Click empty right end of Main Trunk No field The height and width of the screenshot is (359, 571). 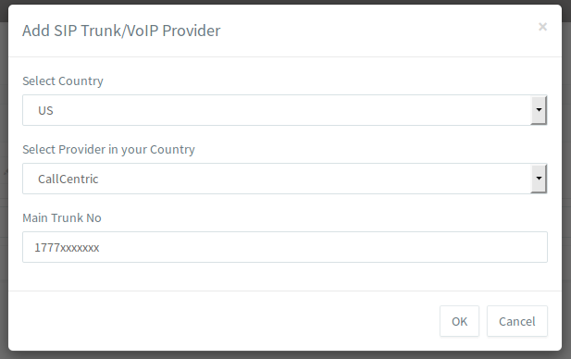coord(510,247)
